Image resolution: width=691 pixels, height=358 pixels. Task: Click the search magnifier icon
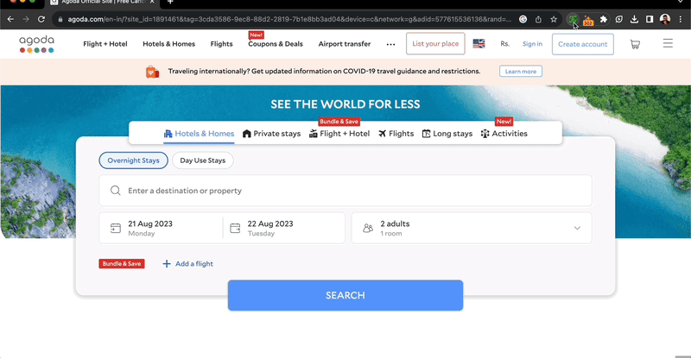tap(116, 191)
